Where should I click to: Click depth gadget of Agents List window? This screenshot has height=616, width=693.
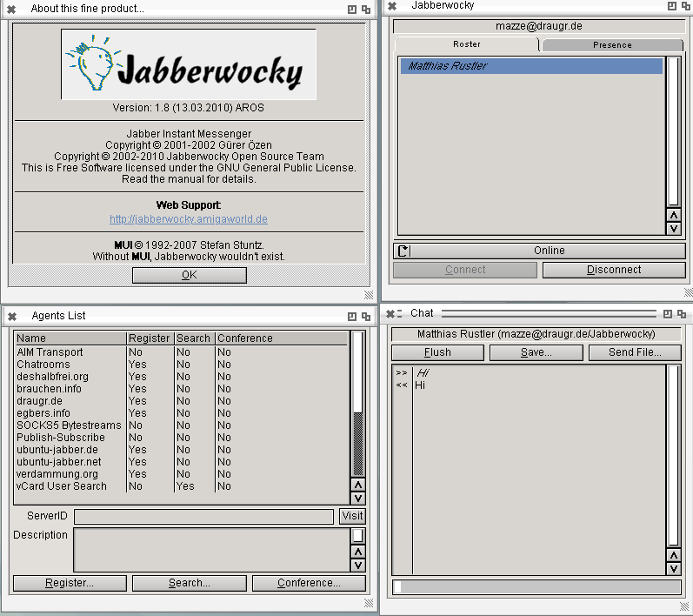coord(366,316)
